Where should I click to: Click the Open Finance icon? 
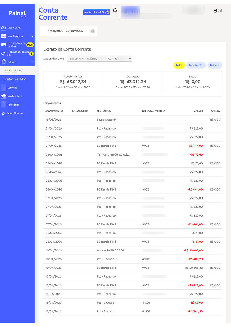[3, 113]
